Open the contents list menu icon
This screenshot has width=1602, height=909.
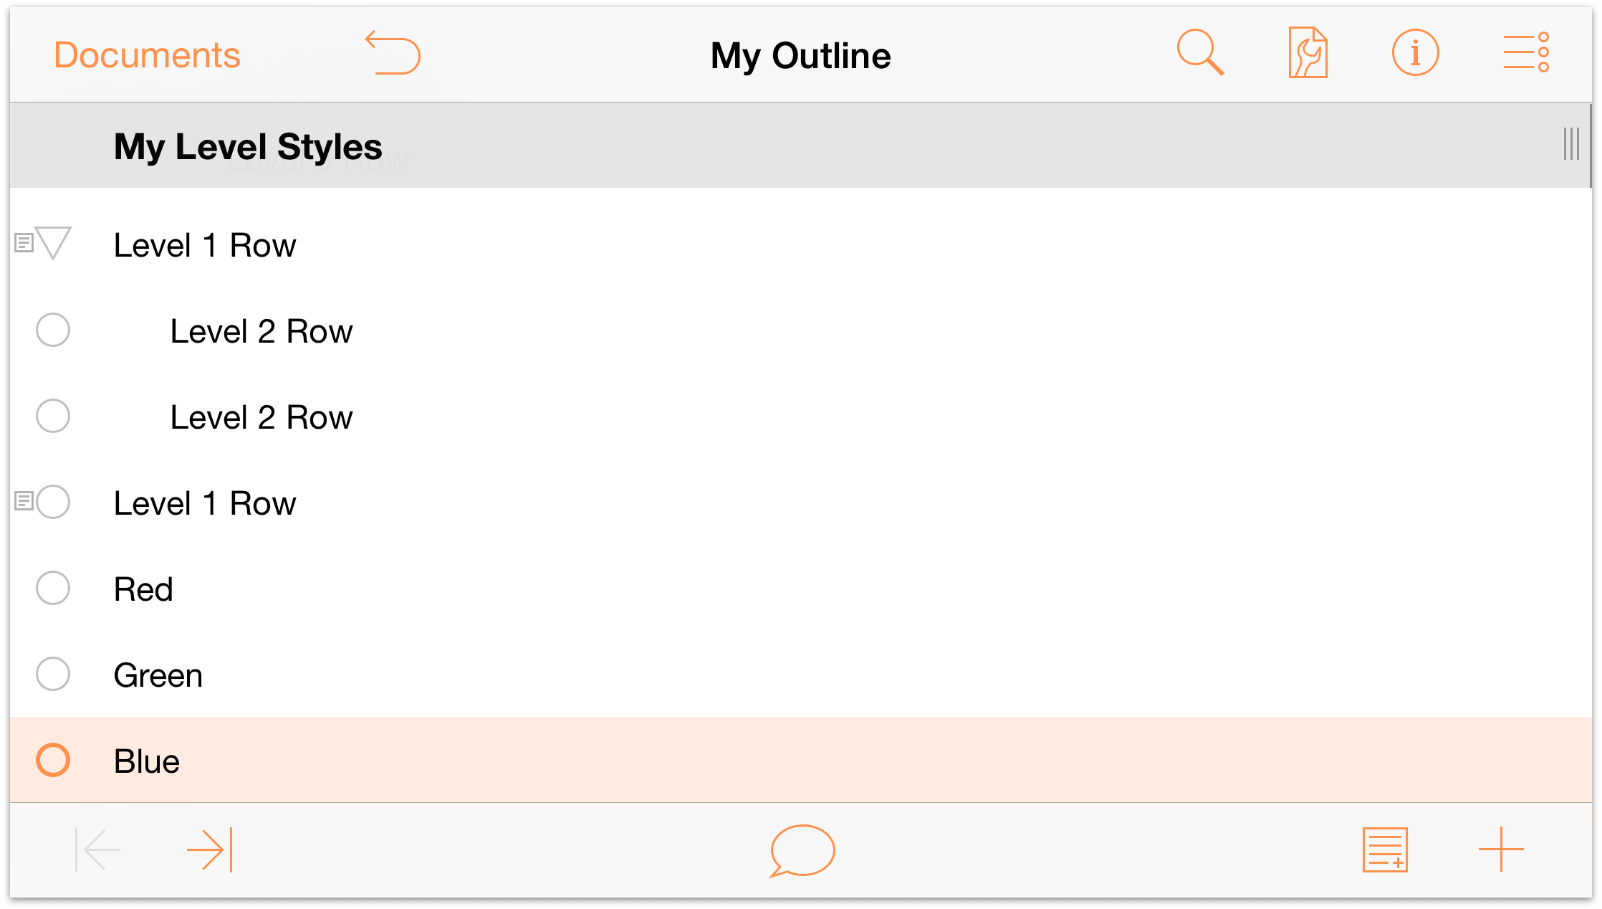tap(1526, 52)
